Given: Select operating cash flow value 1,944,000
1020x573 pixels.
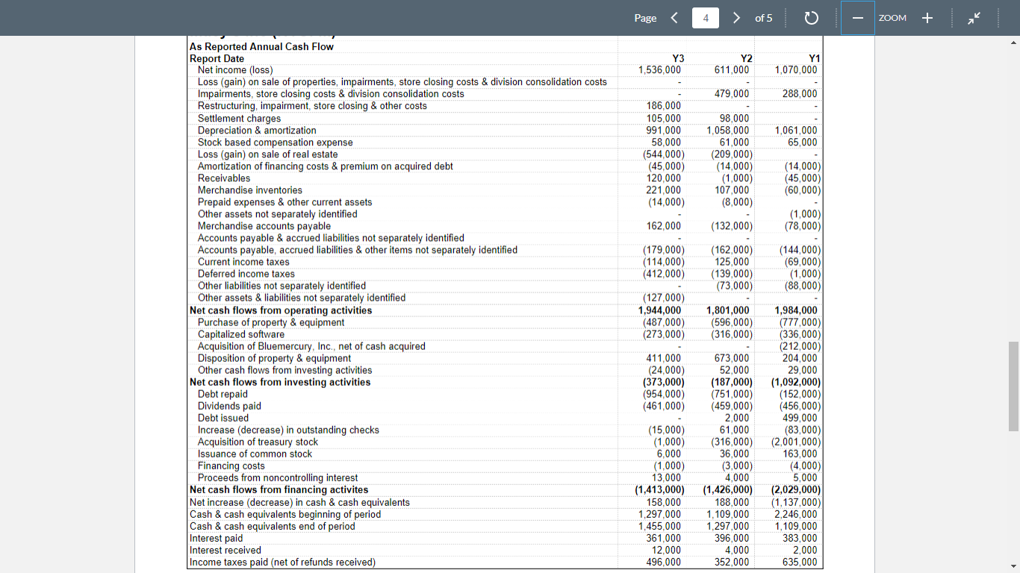Looking at the screenshot, I should [x=659, y=310].
